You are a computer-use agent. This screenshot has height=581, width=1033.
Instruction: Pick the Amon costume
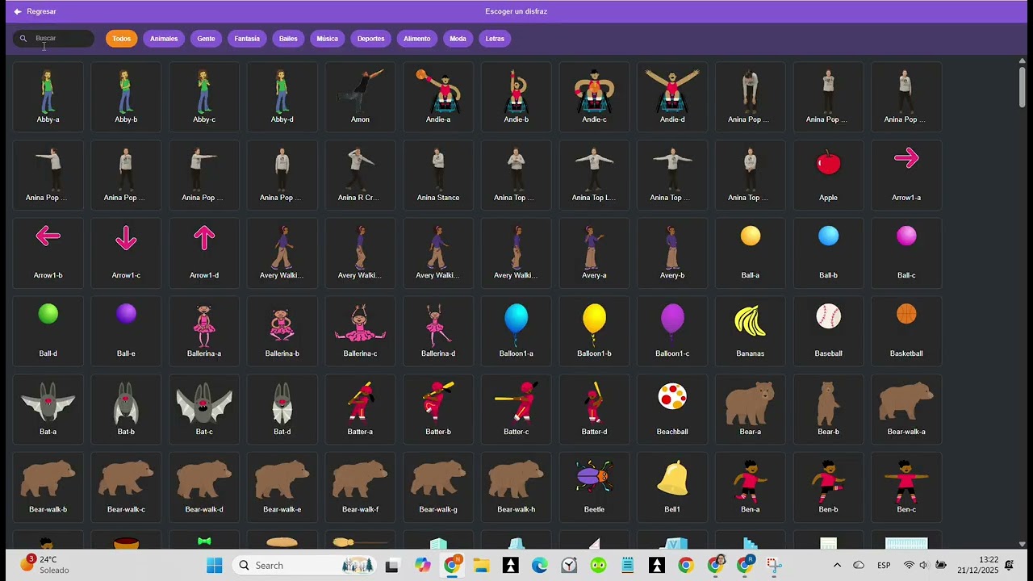tap(360, 97)
